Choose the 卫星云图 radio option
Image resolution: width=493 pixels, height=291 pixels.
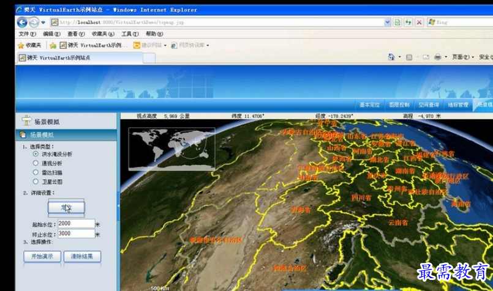click(36, 182)
